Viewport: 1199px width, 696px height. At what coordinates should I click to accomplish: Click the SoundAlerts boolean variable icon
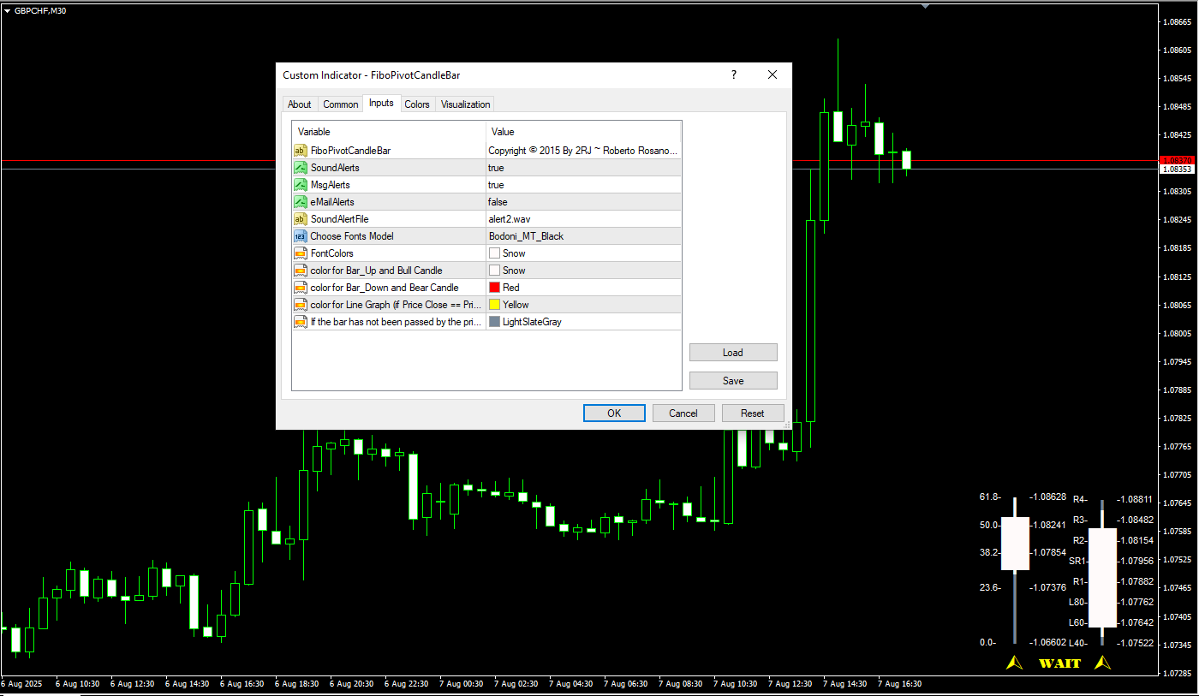pos(301,168)
